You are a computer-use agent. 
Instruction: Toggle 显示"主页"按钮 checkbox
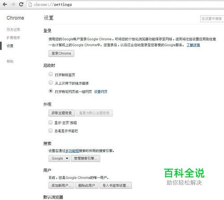click(51, 122)
